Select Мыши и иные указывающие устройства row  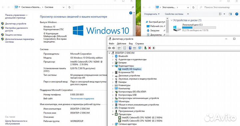tap(139, 105)
